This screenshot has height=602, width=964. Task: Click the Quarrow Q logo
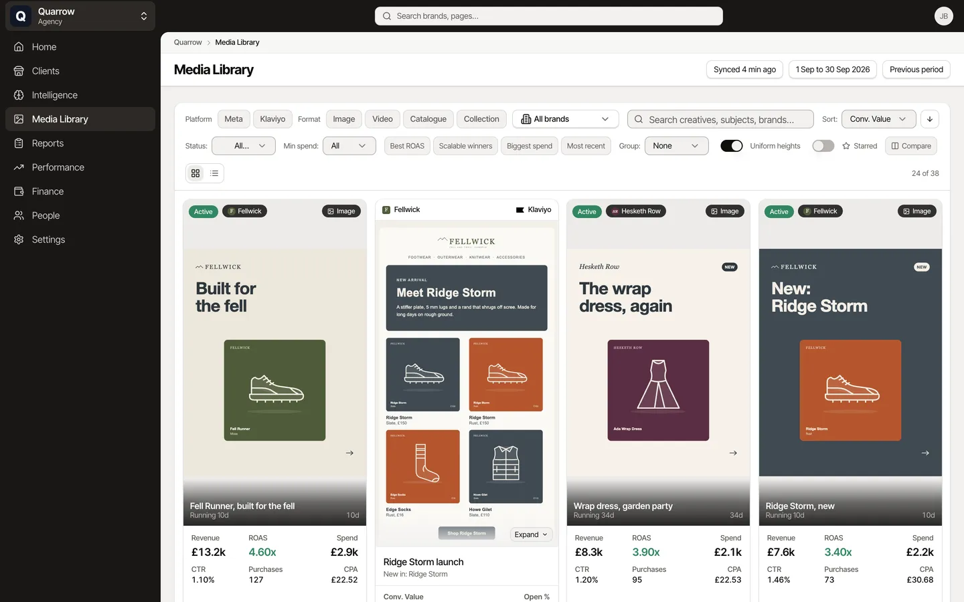21,16
